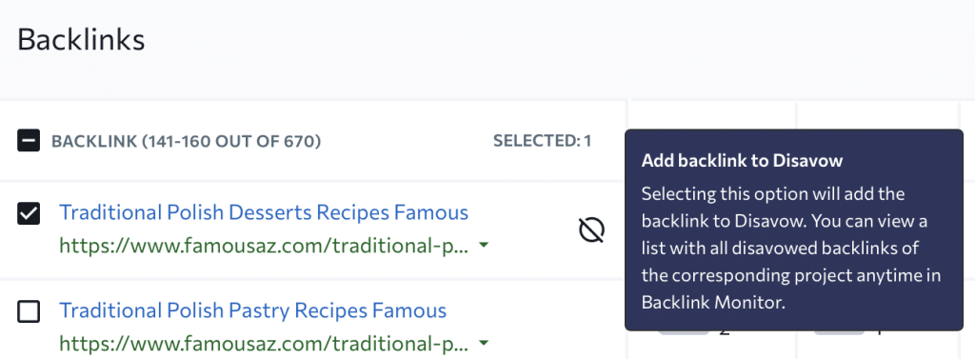Image resolution: width=975 pixels, height=359 pixels.
Task: Click the green famousaz.com URL under Desserts
Action: click(x=265, y=247)
